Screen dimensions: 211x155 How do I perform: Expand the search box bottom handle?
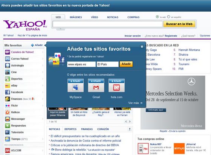pyautogui.click(x=60, y=29)
